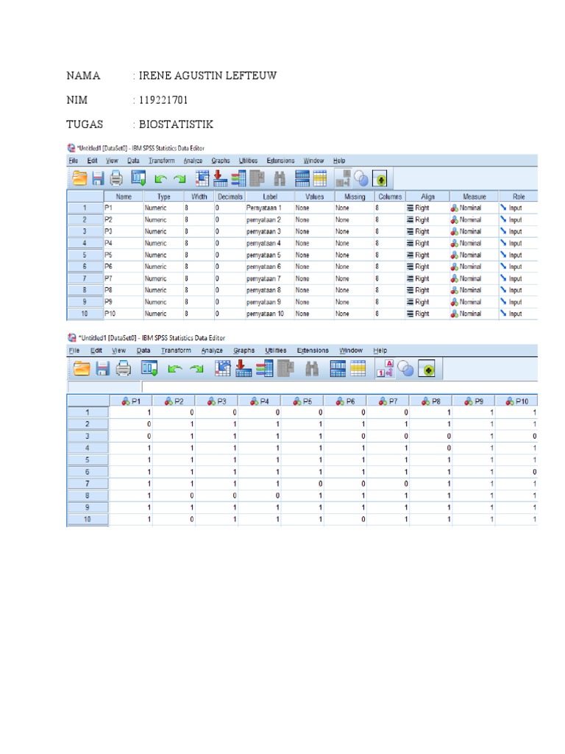565x754 pixels.
Task: Open File menu in Variable View window
Action: coord(73,161)
